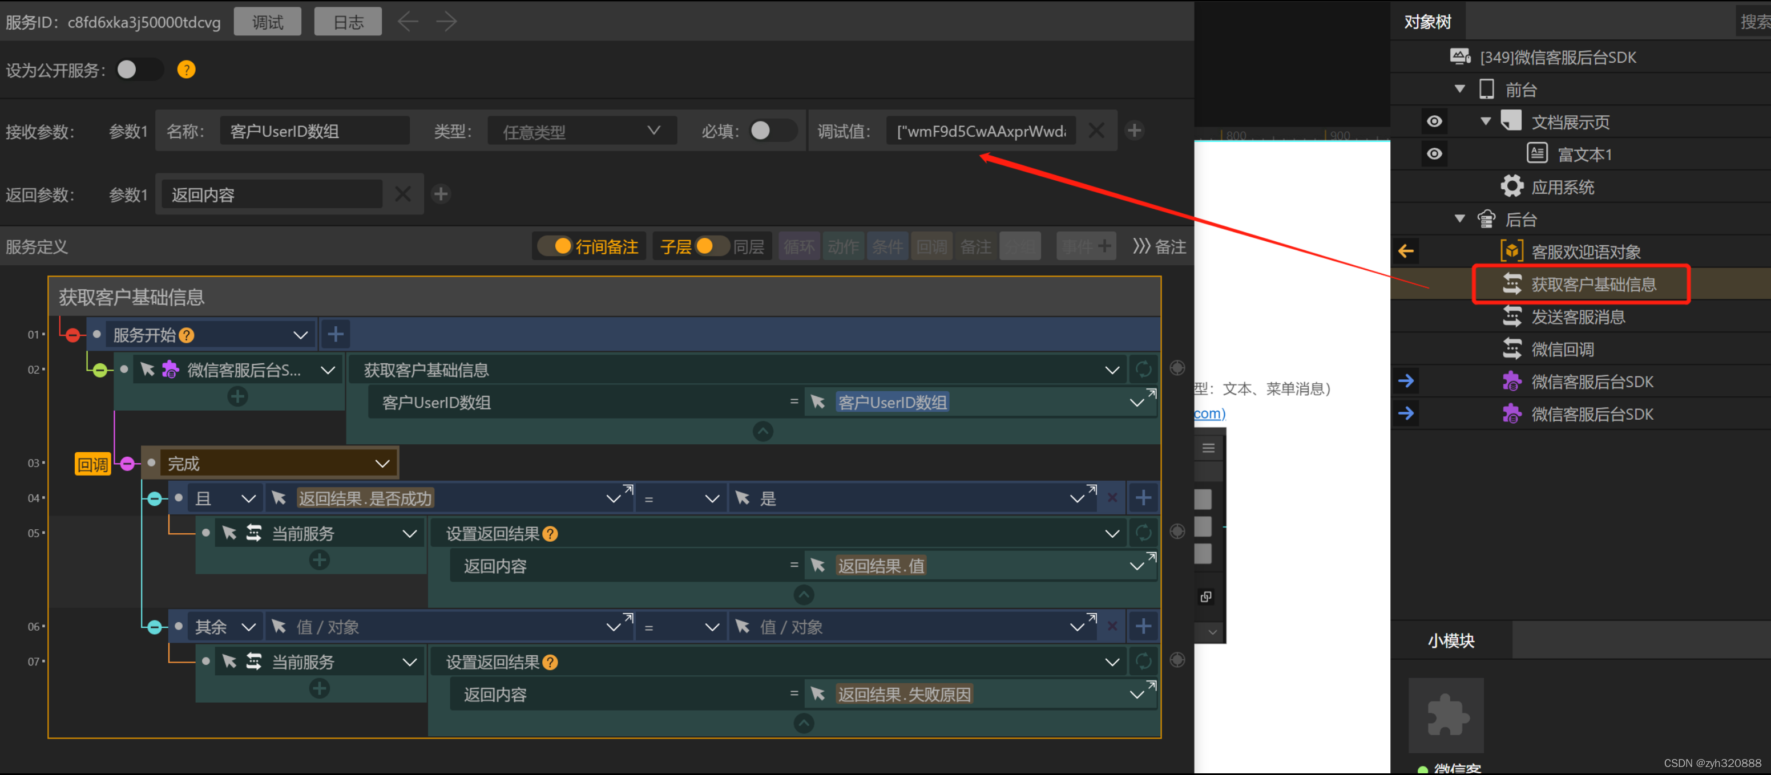Click the plus icon after 服务开始
The height and width of the screenshot is (775, 1771).
coord(336,335)
